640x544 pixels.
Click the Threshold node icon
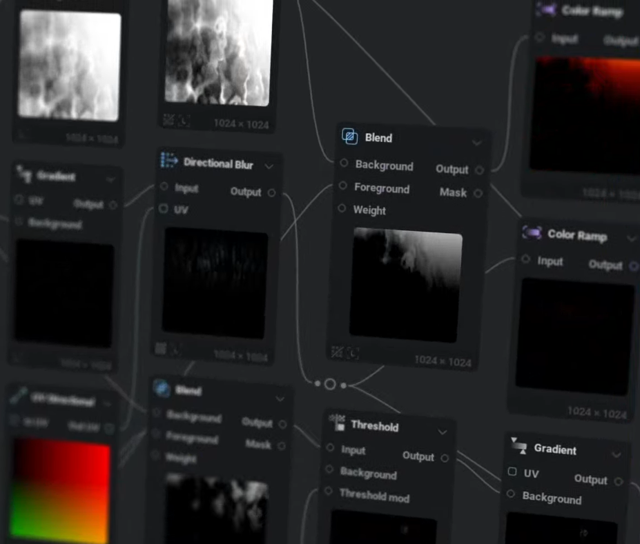(337, 422)
